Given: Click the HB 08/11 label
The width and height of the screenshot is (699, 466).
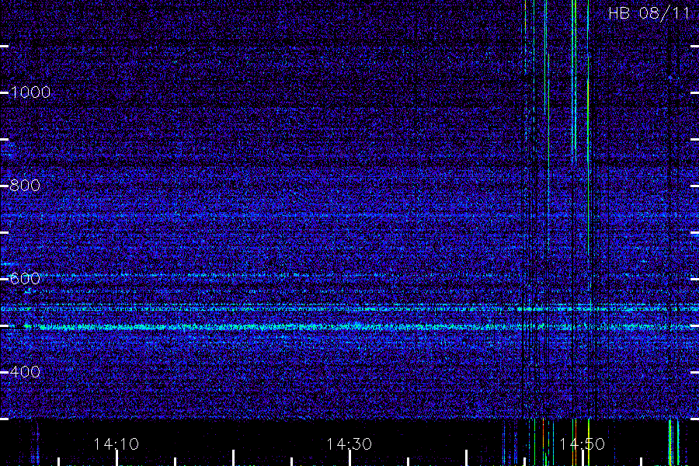Looking at the screenshot, I should (649, 13).
